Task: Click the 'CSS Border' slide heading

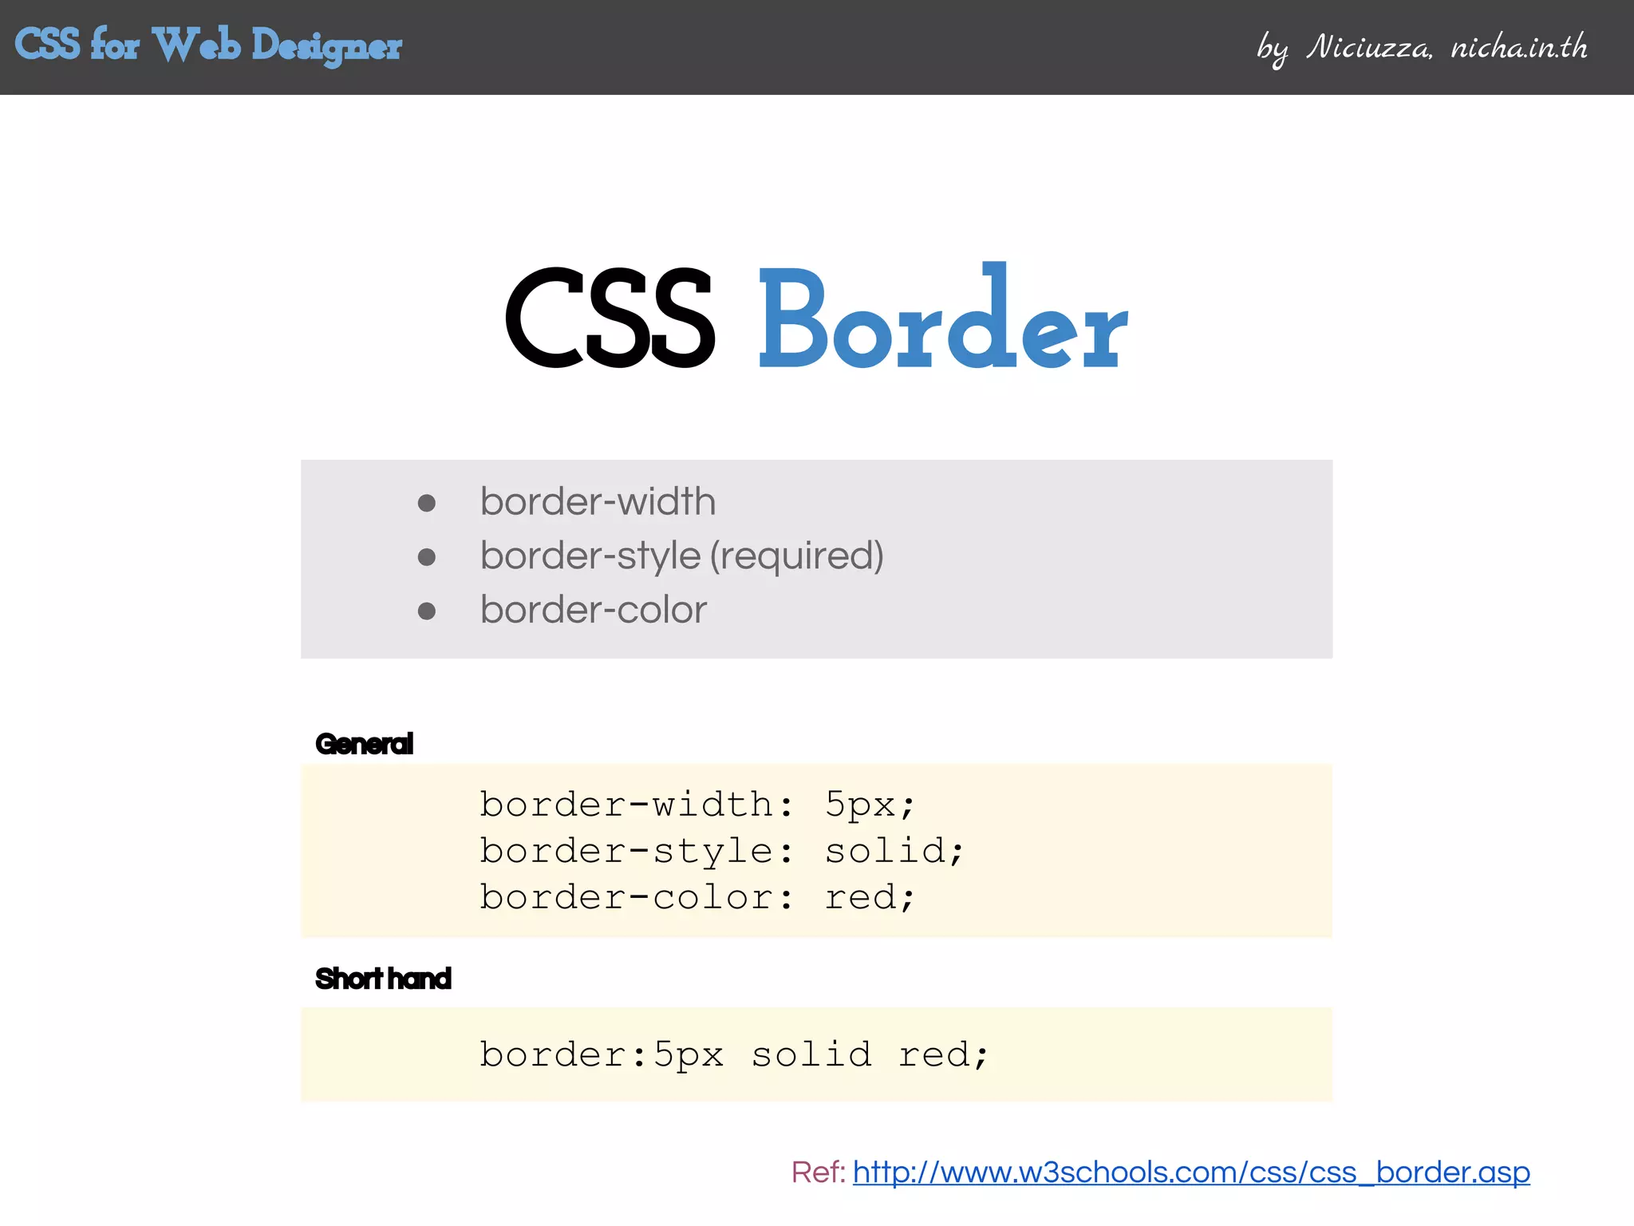Action: tap(816, 318)
